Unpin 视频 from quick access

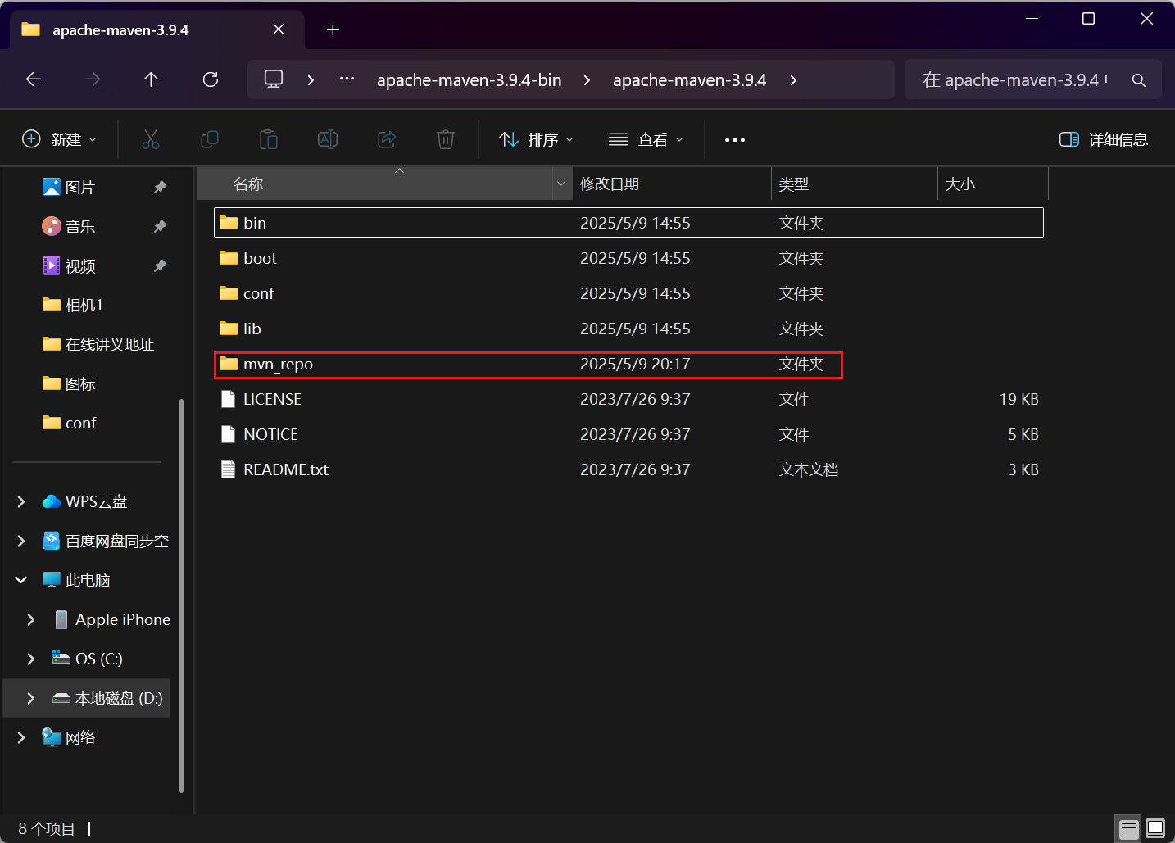[x=160, y=266]
